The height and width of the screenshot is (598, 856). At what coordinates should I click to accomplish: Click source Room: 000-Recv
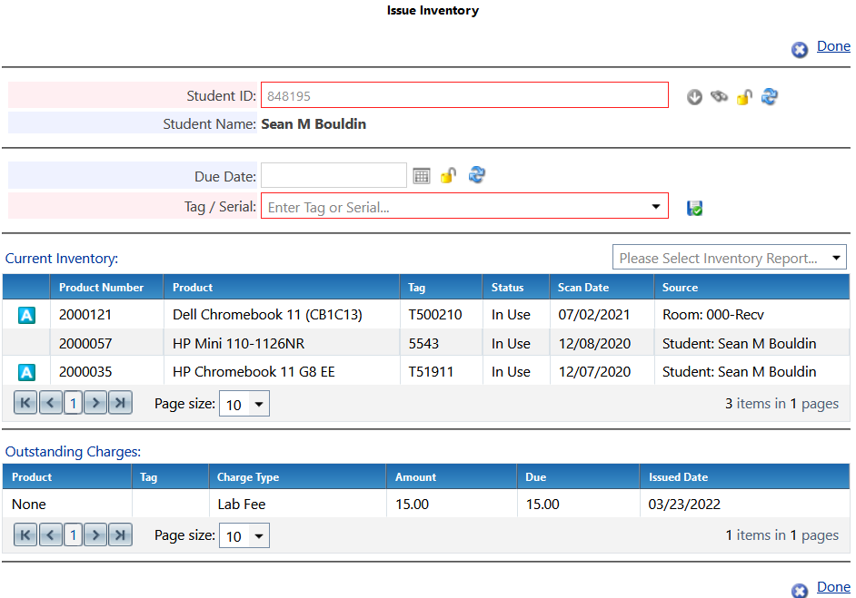713,315
